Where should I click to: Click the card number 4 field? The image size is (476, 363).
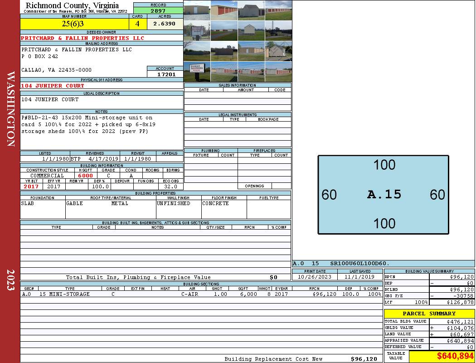(137, 24)
